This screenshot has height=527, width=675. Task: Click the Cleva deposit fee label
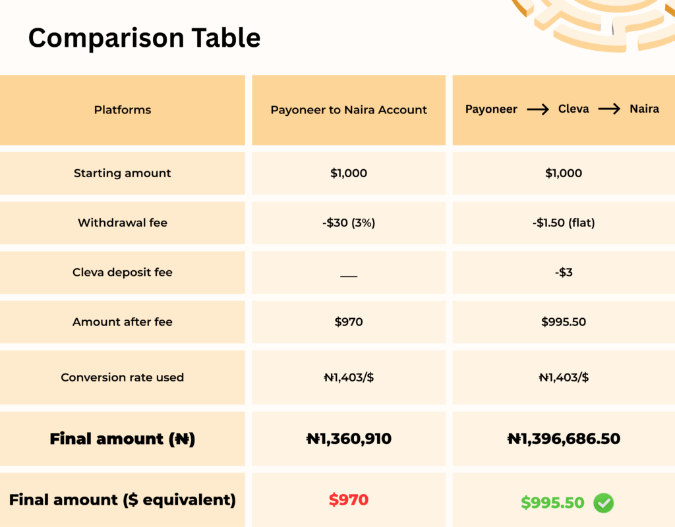[123, 272]
